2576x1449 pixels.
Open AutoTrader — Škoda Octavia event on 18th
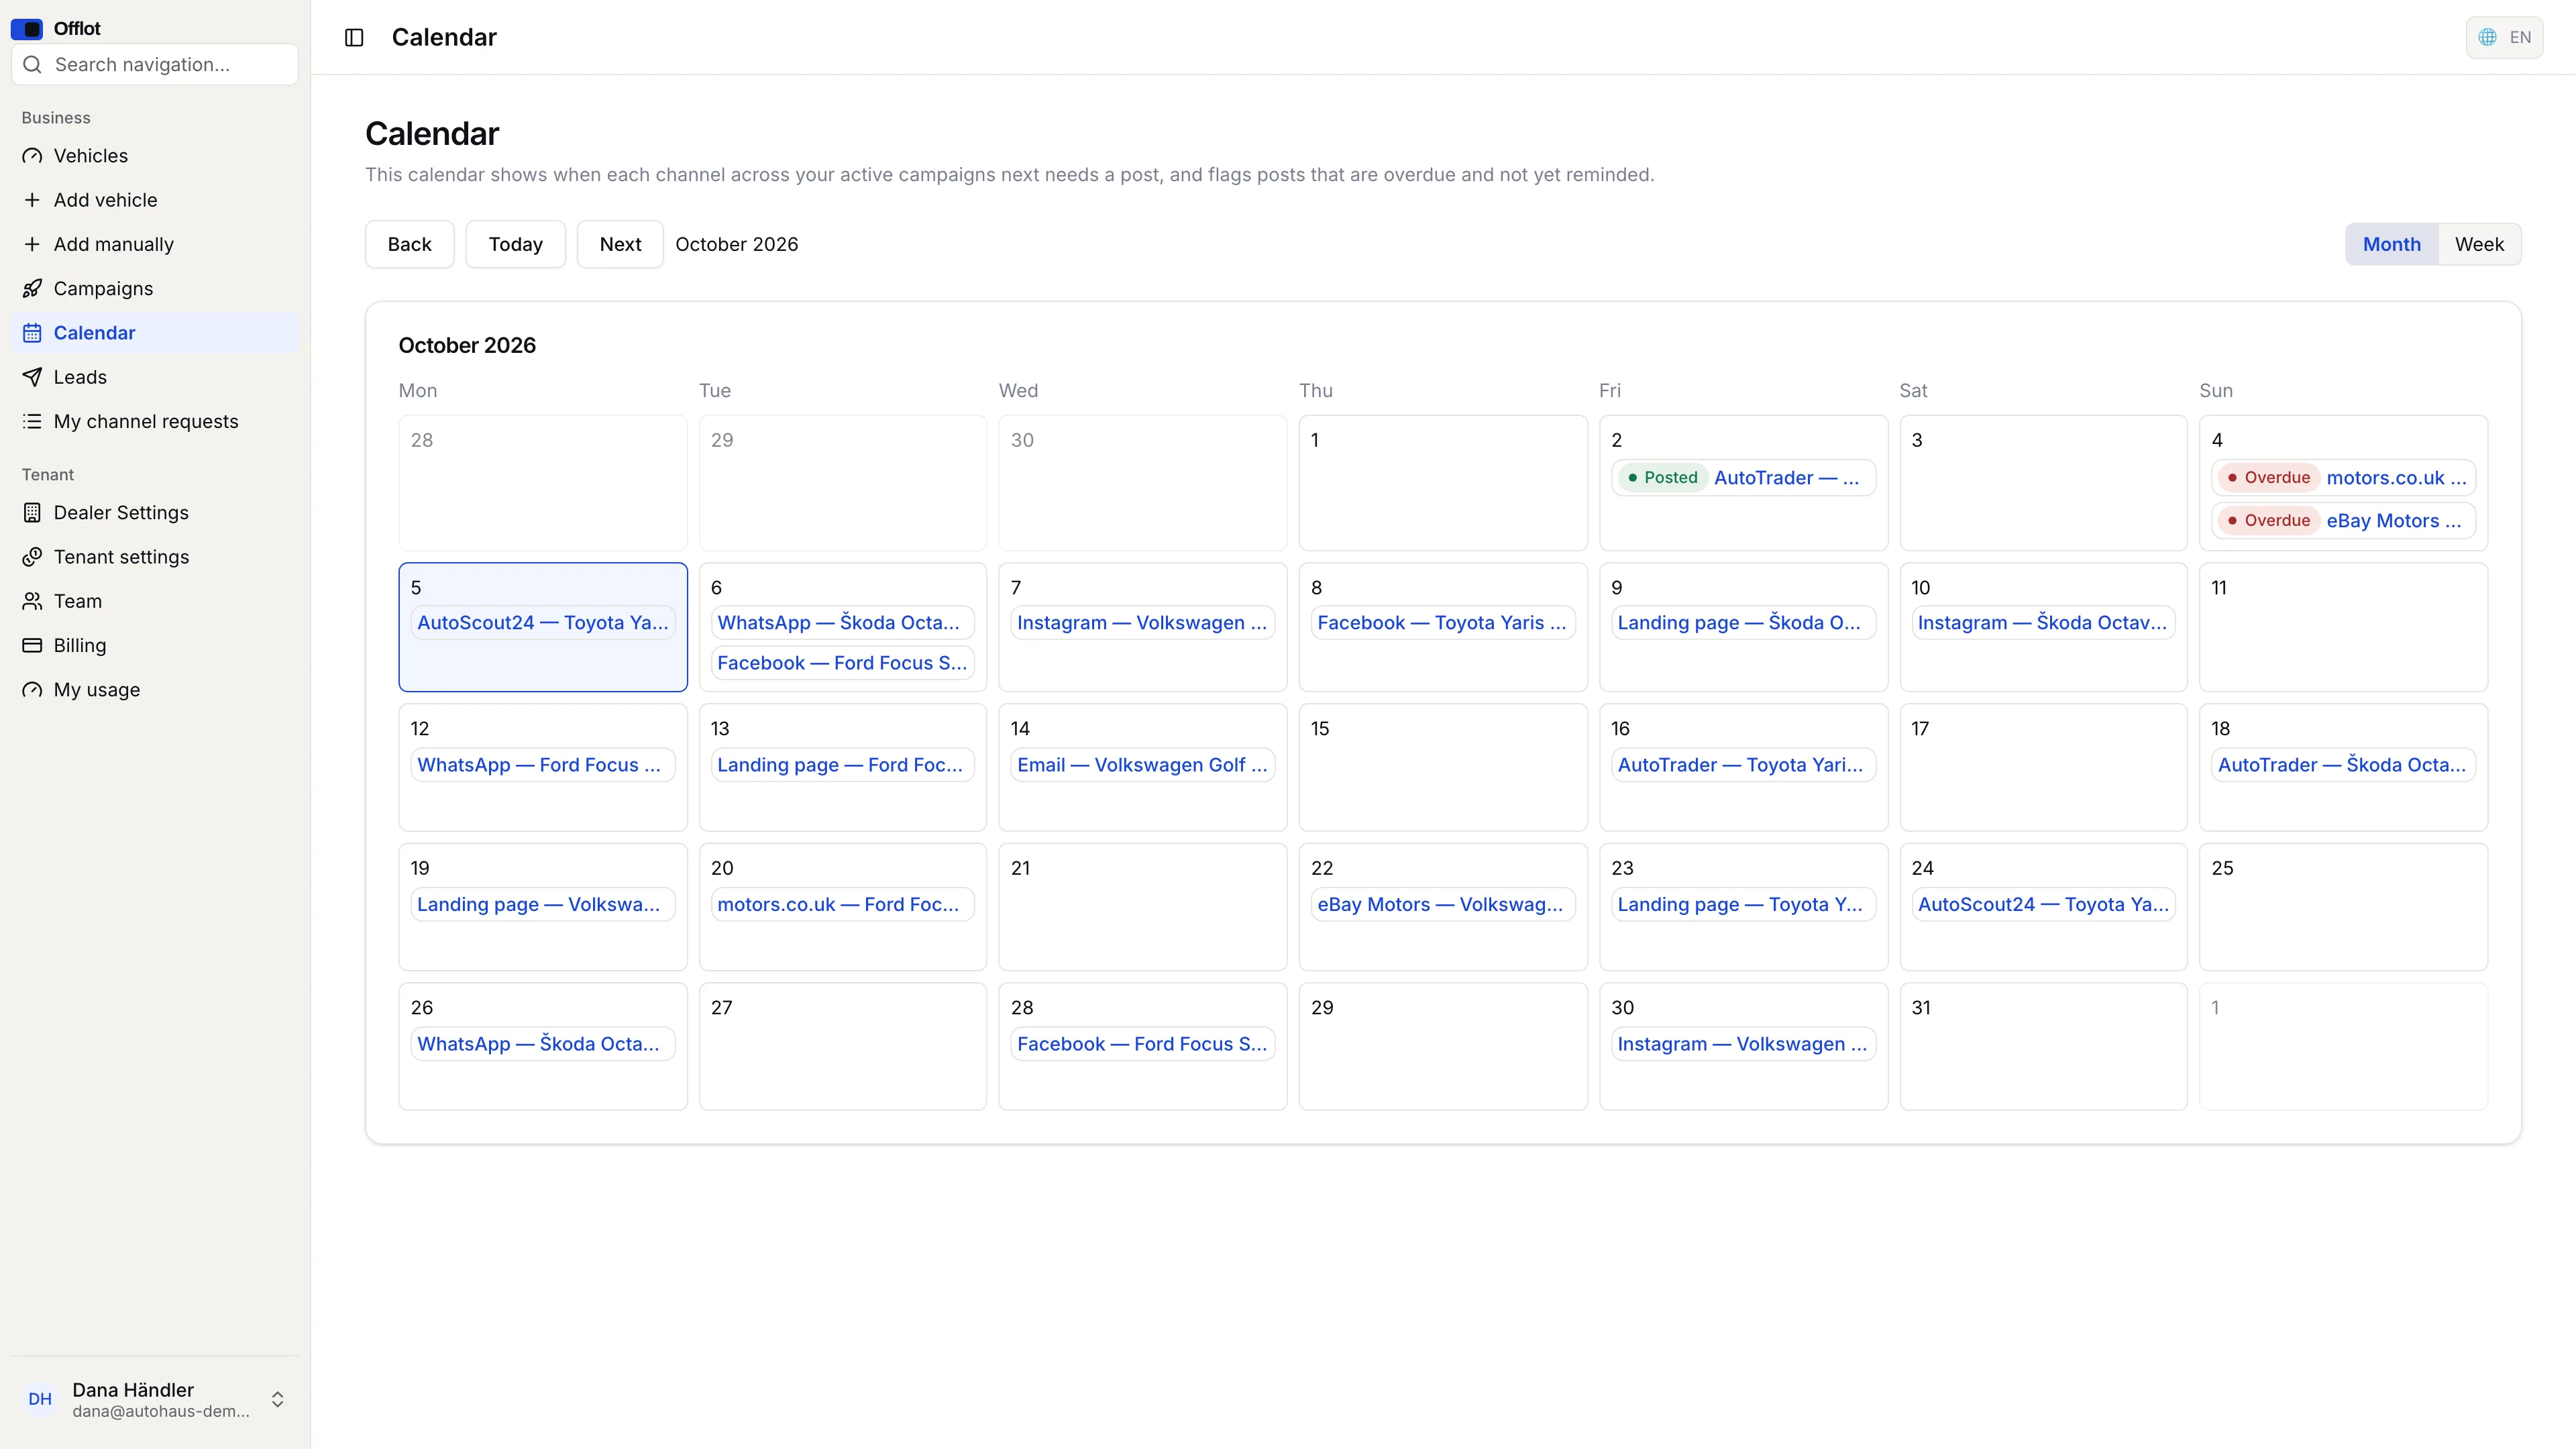click(2343, 765)
